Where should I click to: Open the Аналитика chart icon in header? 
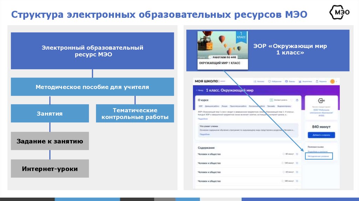point(300,81)
